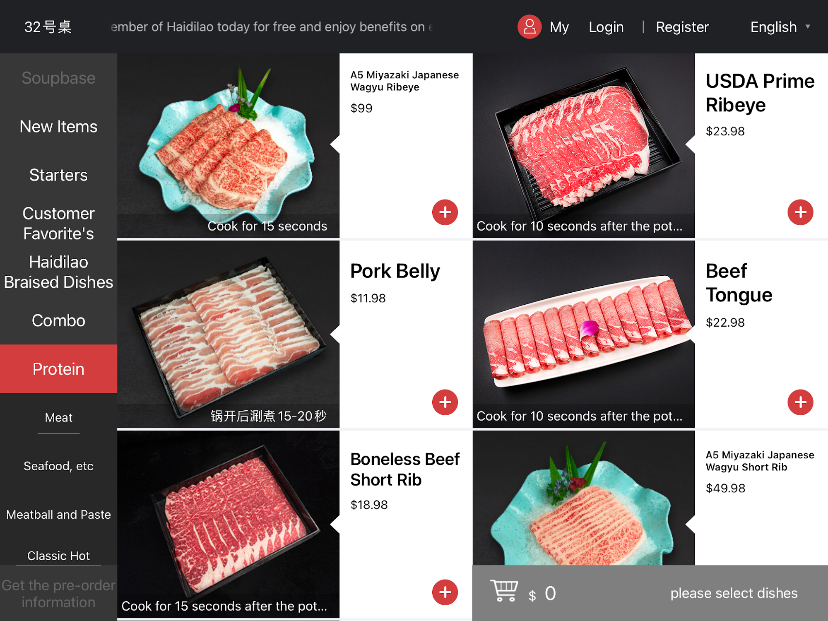Open Customer Favorite's category
The height and width of the screenshot is (621, 828).
pyautogui.click(x=58, y=224)
